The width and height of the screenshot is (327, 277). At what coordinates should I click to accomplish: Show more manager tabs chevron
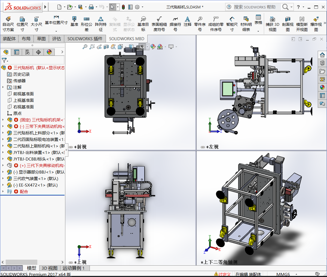click(62, 52)
